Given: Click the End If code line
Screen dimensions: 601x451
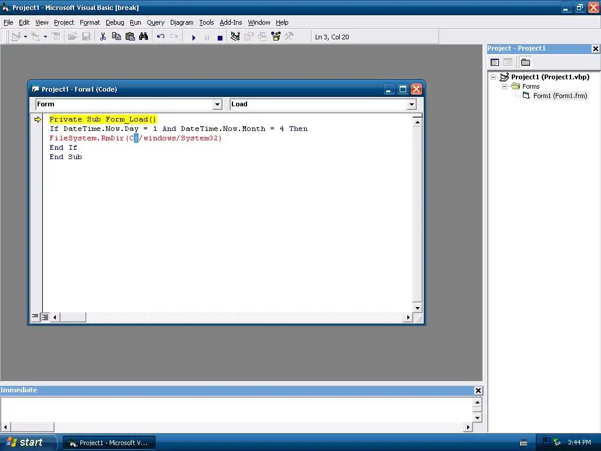Looking at the screenshot, I should click(63, 147).
